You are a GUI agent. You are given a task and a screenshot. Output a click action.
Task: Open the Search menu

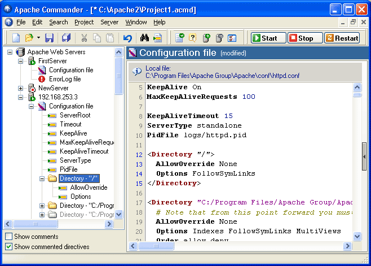(59, 22)
